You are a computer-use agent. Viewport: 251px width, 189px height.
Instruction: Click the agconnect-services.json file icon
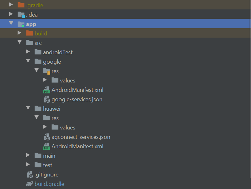point(47,137)
